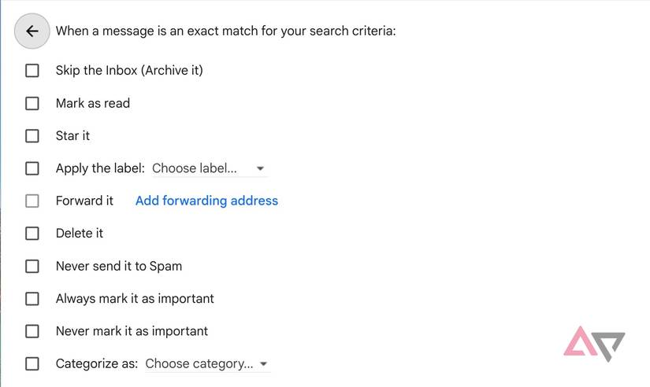
Task: Click the Choose category dropdown arrow
Action: tap(263, 364)
